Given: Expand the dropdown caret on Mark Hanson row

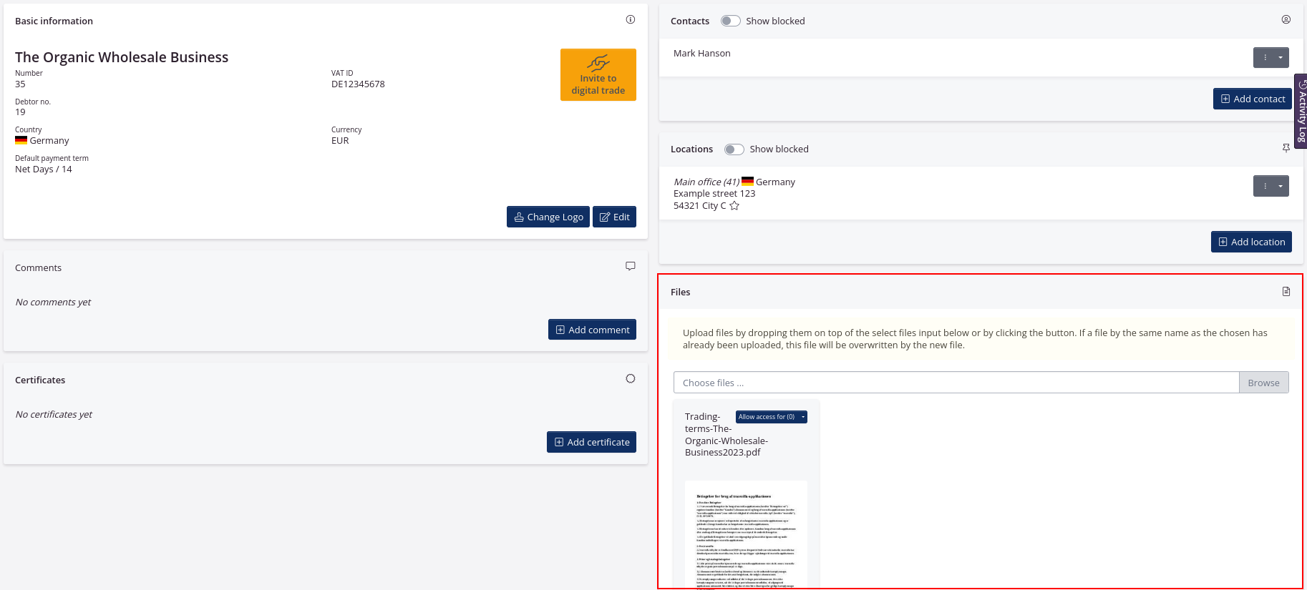Looking at the screenshot, I should click(1281, 57).
